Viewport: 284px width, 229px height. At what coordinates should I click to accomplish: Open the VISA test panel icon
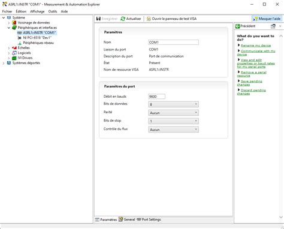coord(149,19)
